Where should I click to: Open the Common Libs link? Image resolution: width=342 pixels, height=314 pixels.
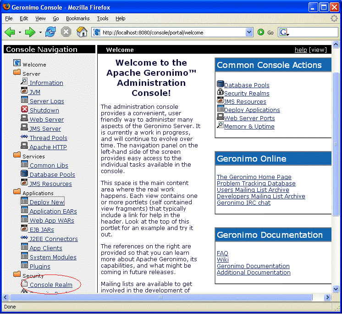[x=49, y=166]
